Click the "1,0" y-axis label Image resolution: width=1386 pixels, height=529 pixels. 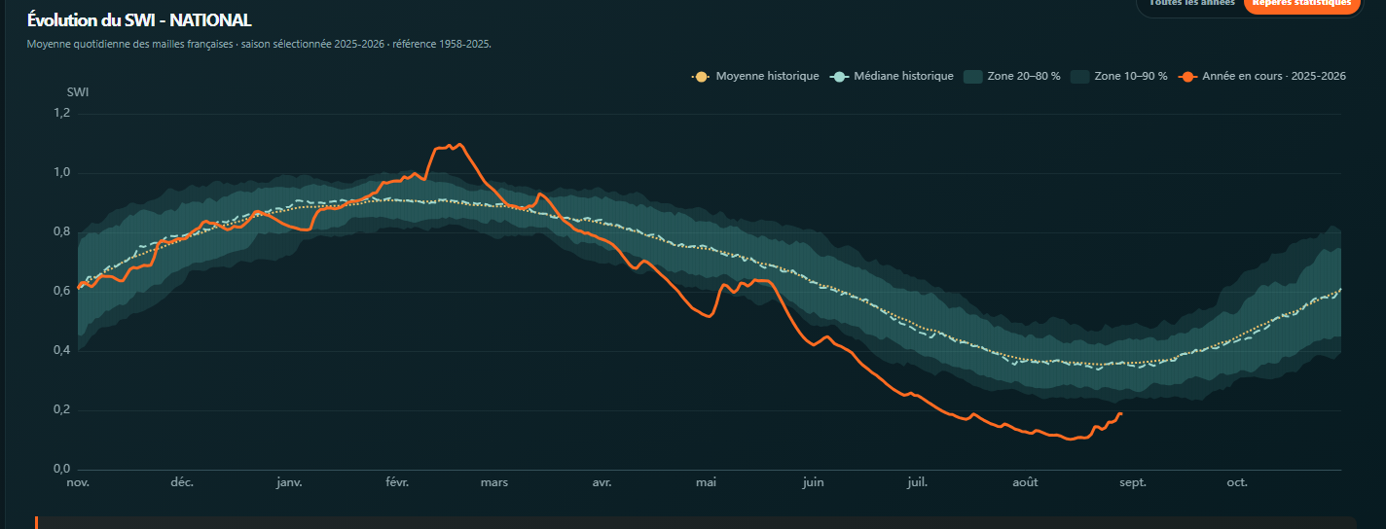[61, 172]
